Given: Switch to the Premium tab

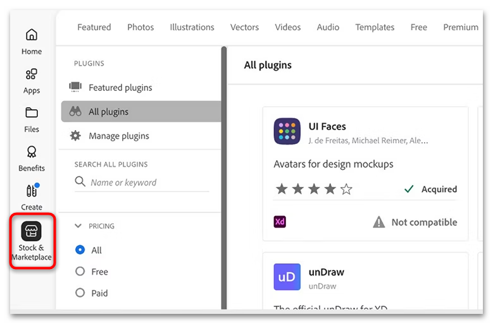Looking at the screenshot, I should pyautogui.click(x=461, y=27).
